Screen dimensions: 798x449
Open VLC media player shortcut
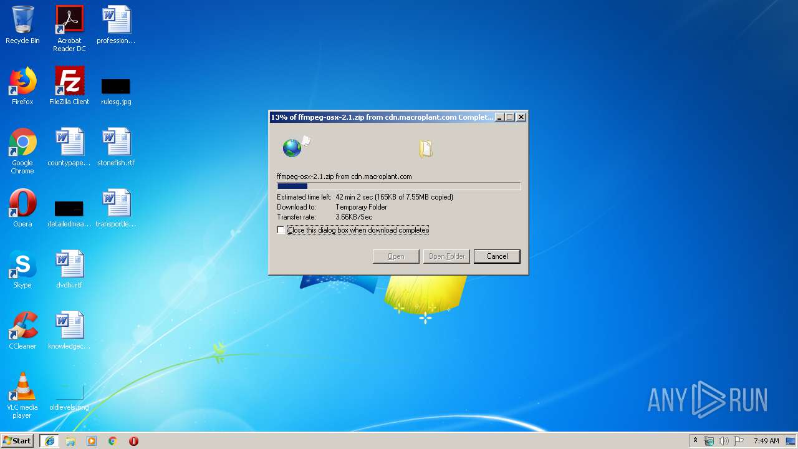(22, 396)
